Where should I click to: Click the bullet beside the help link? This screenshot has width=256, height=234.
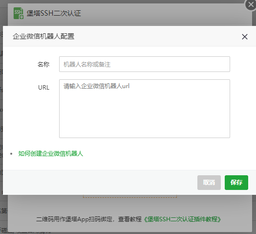pyautogui.click(x=11, y=154)
